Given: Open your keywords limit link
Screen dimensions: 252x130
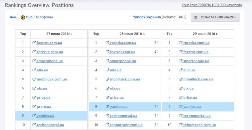Looking at the screenshot, I should pos(212,5).
